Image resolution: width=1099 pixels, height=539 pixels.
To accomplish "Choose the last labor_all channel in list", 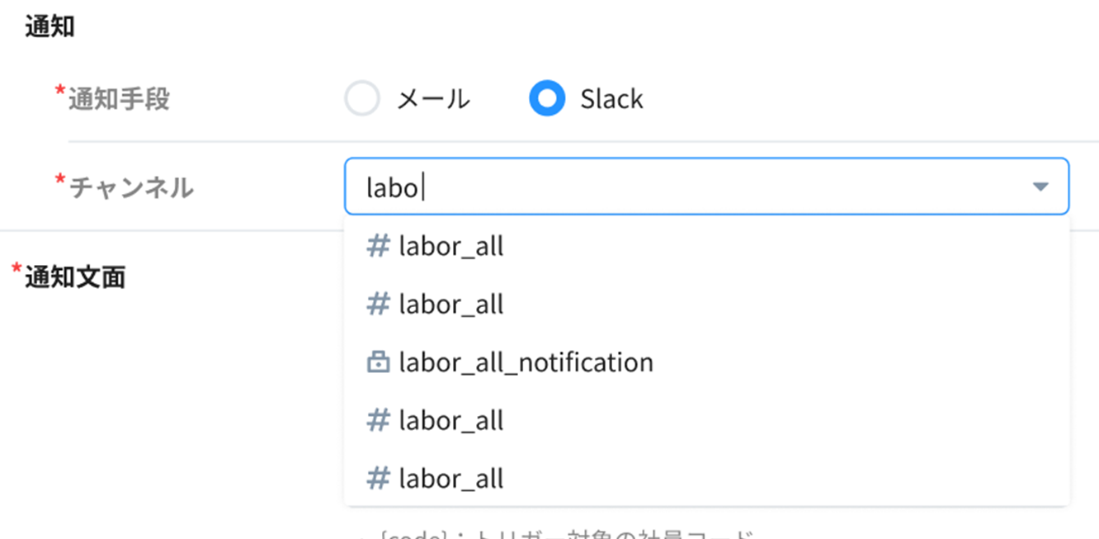I will (450, 479).
